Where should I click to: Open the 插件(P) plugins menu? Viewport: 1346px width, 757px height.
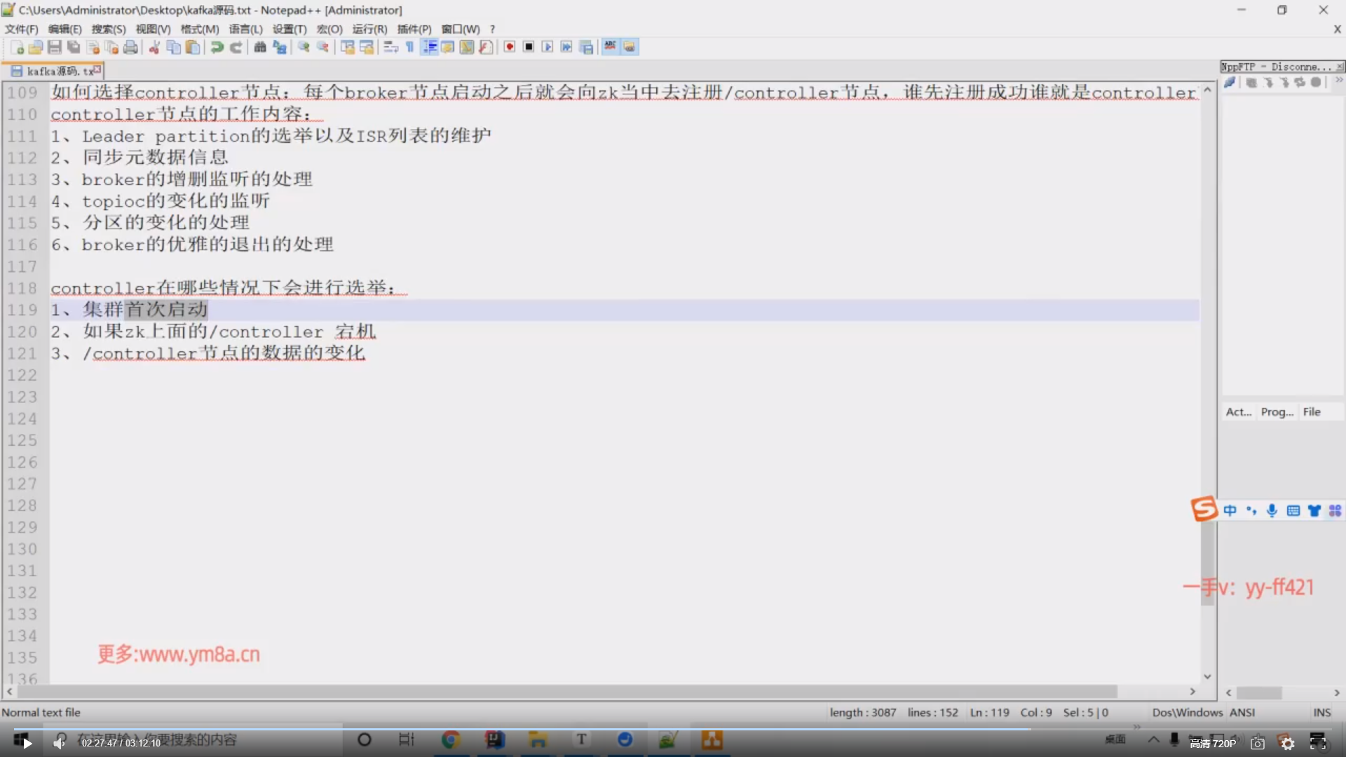point(414,29)
